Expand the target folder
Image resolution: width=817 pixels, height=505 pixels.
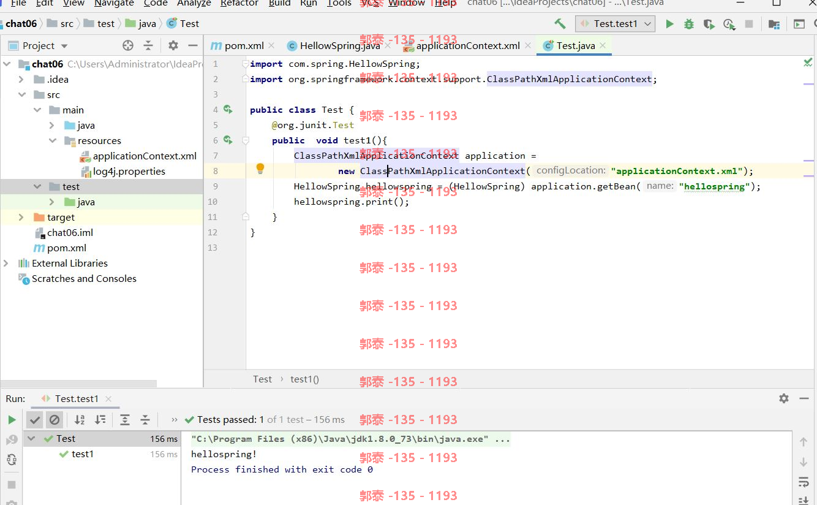[x=21, y=217]
